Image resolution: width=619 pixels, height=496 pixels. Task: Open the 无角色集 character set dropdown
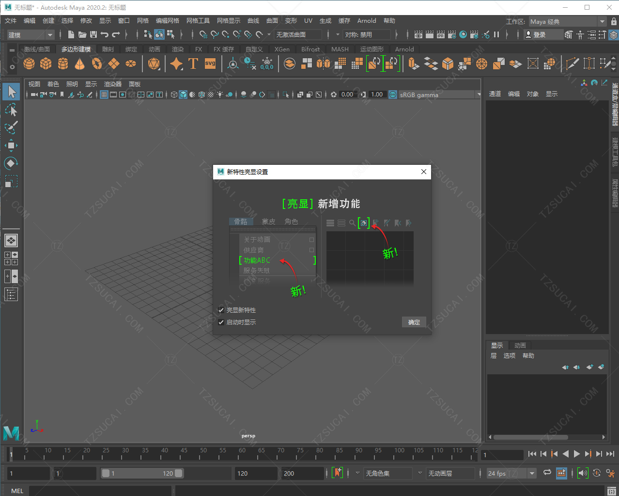pyautogui.click(x=388, y=473)
